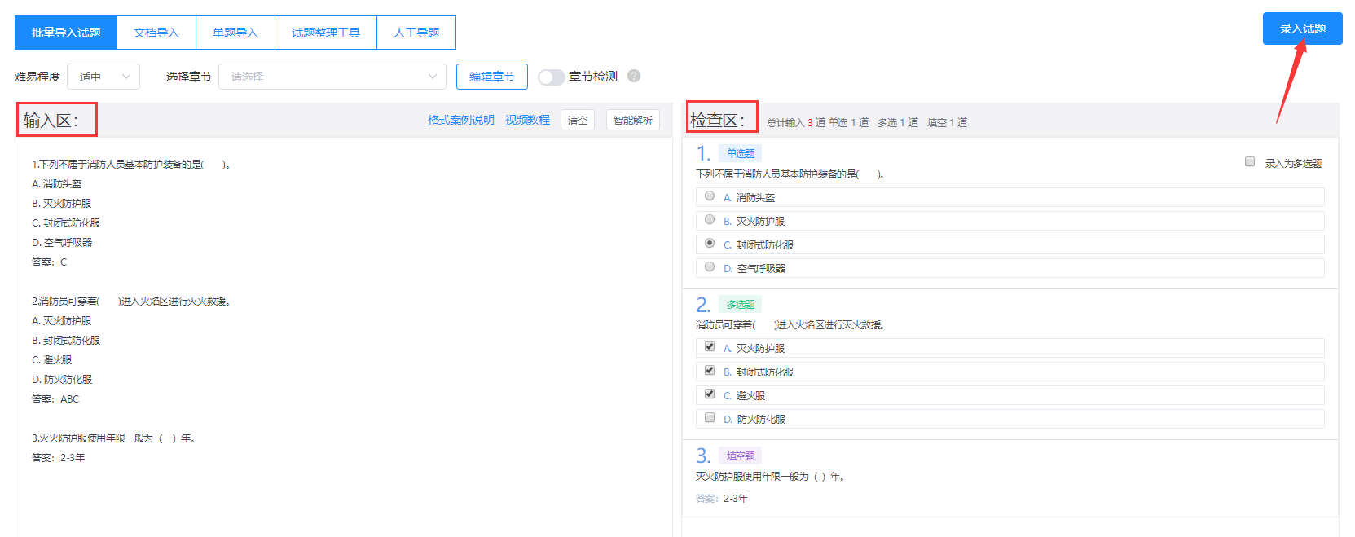Open the 人工导题 tab
This screenshot has height=537, width=1355.
pyautogui.click(x=416, y=33)
